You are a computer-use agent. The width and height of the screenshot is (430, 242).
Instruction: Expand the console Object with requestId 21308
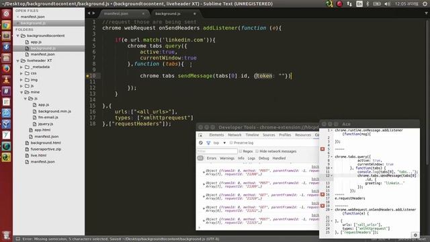click(204, 172)
